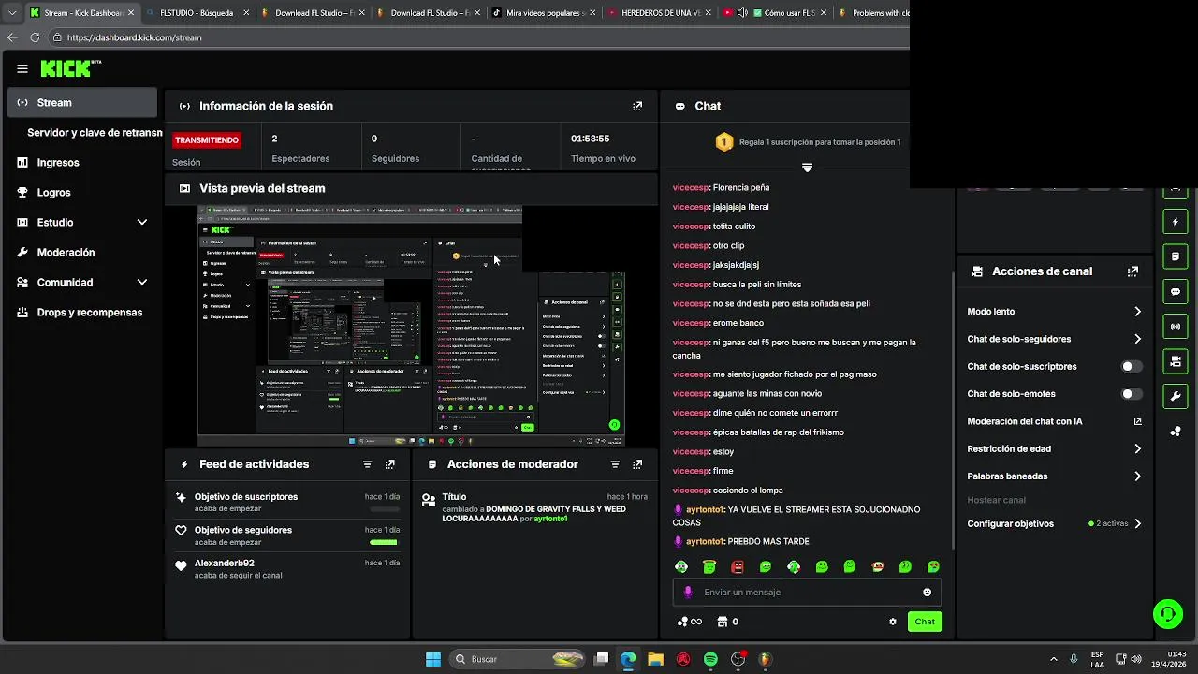Click the browser address bar URL
Viewport: 1198px width, 674px height.
[x=134, y=37]
